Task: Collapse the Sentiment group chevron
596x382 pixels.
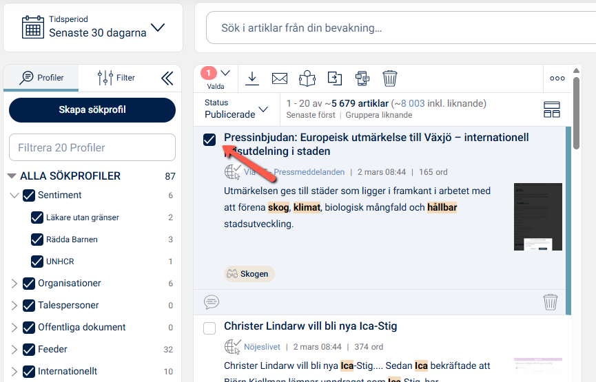Action: click(x=14, y=195)
